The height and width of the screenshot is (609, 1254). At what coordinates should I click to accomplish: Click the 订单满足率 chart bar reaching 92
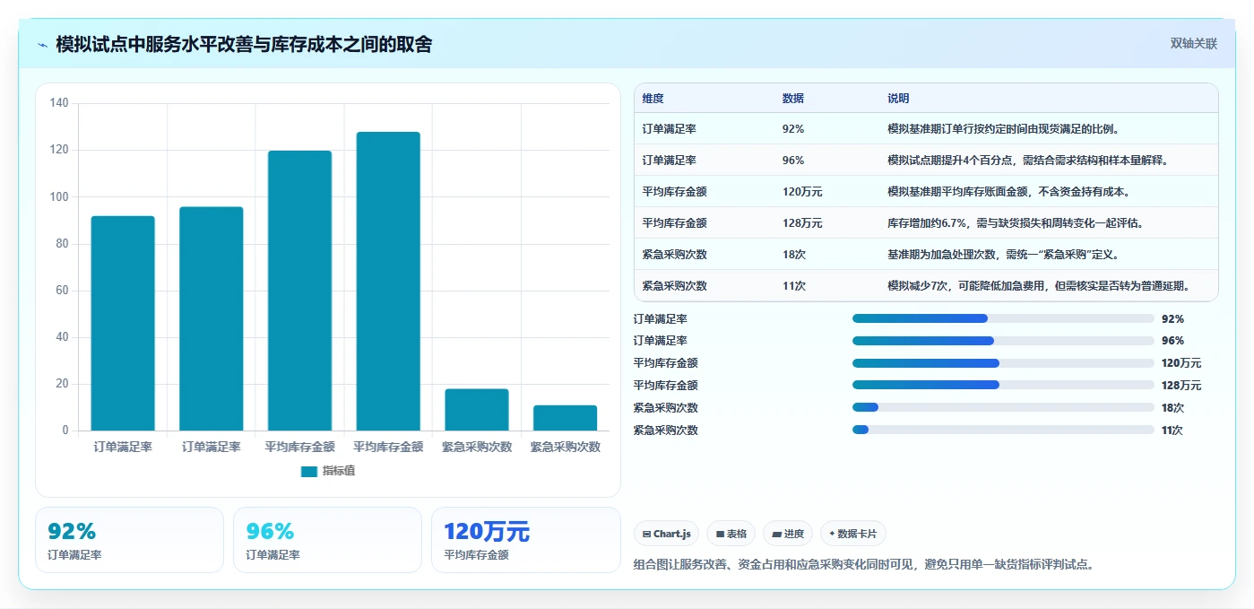[x=123, y=323]
